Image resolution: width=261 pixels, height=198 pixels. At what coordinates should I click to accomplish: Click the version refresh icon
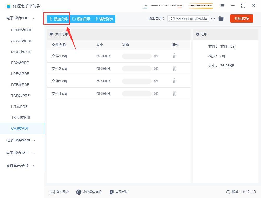coord(228,192)
